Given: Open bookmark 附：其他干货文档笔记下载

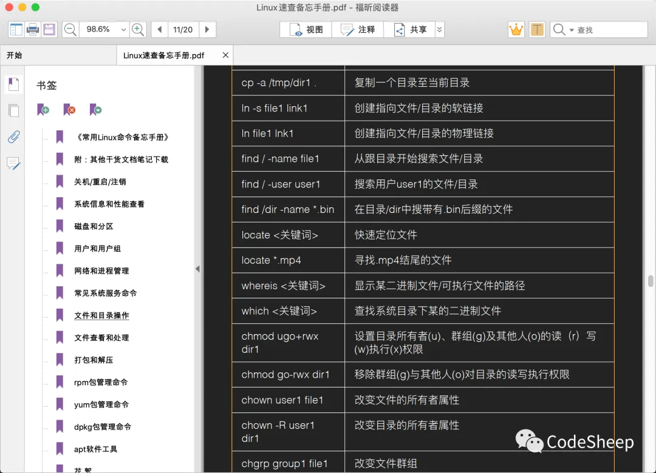Looking at the screenshot, I should 121,159.
